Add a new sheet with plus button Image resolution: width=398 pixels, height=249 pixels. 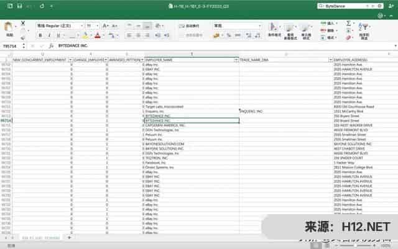pos(69,238)
